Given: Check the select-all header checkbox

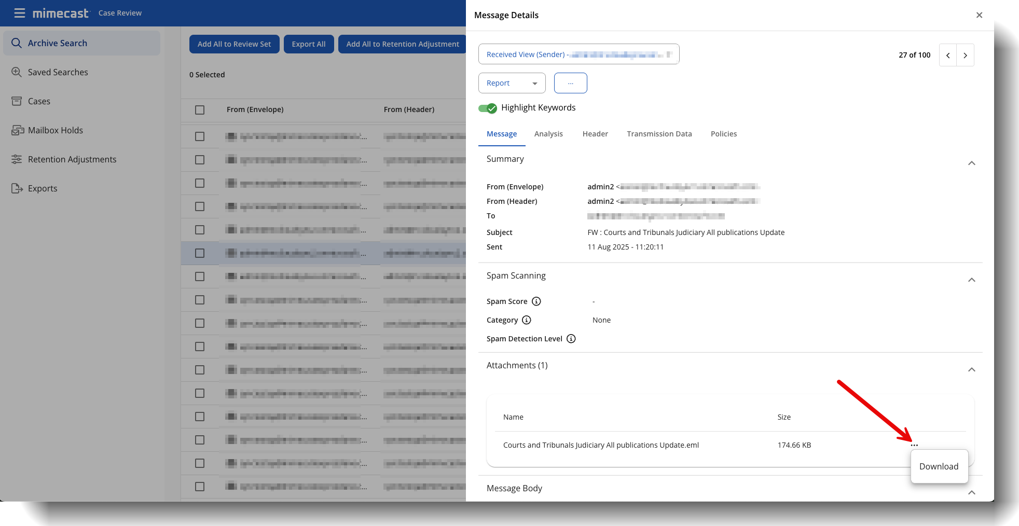Looking at the screenshot, I should (x=200, y=110).
